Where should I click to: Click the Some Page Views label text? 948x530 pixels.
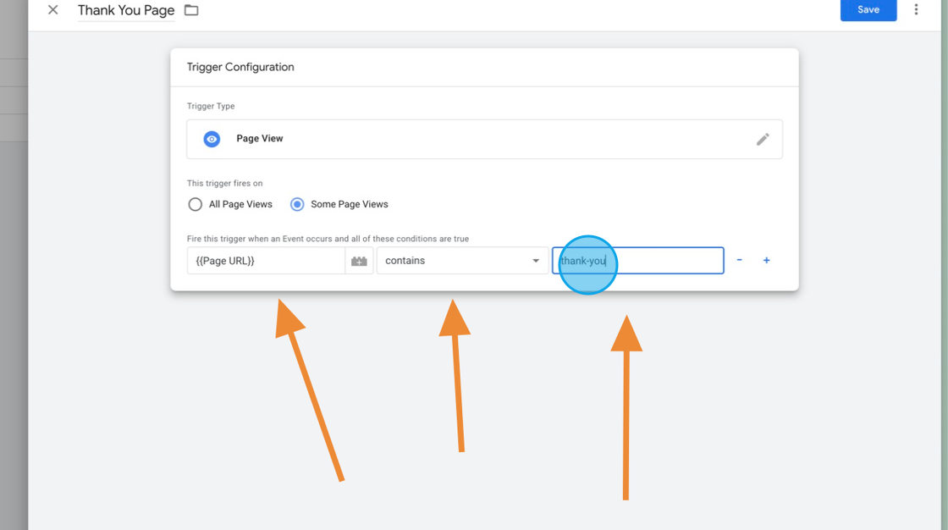pyautogui.click(x=350, y=204)
